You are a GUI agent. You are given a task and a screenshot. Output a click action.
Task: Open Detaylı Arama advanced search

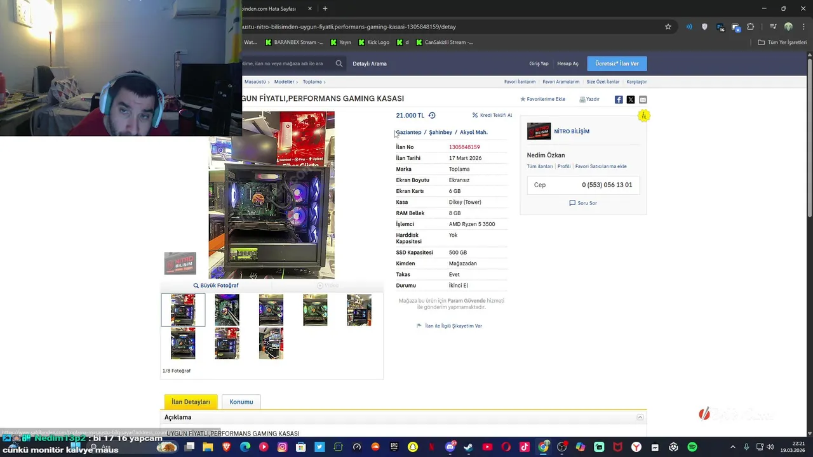tap(370, 63)
